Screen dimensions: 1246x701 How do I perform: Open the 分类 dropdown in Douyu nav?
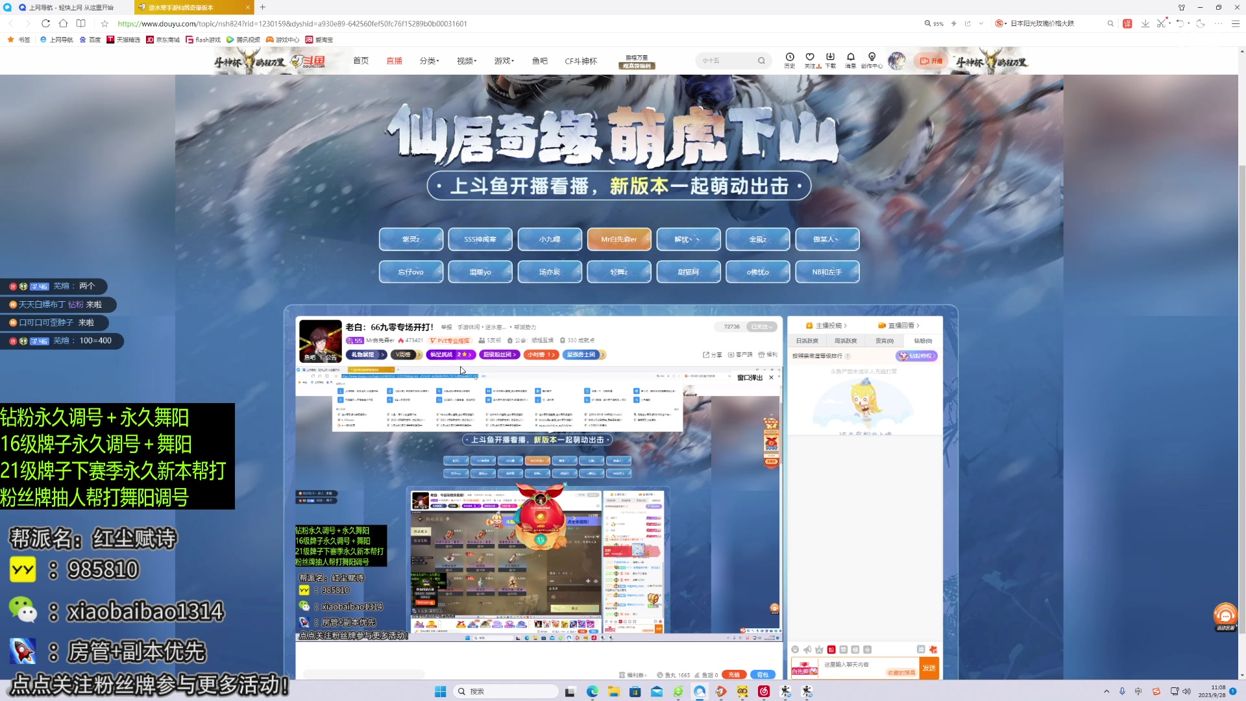429,61
